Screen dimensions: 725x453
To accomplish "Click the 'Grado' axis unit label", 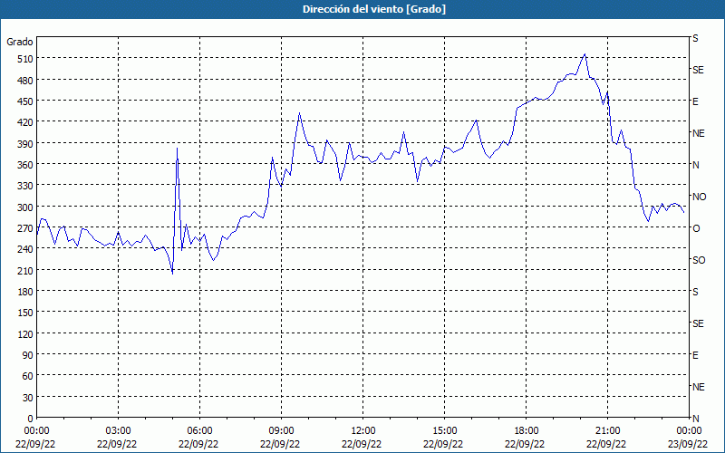I will tap(20, 42).
